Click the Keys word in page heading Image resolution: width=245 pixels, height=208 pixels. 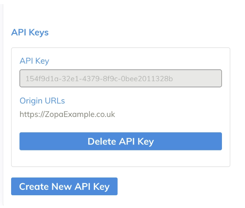tap(39, 33)
